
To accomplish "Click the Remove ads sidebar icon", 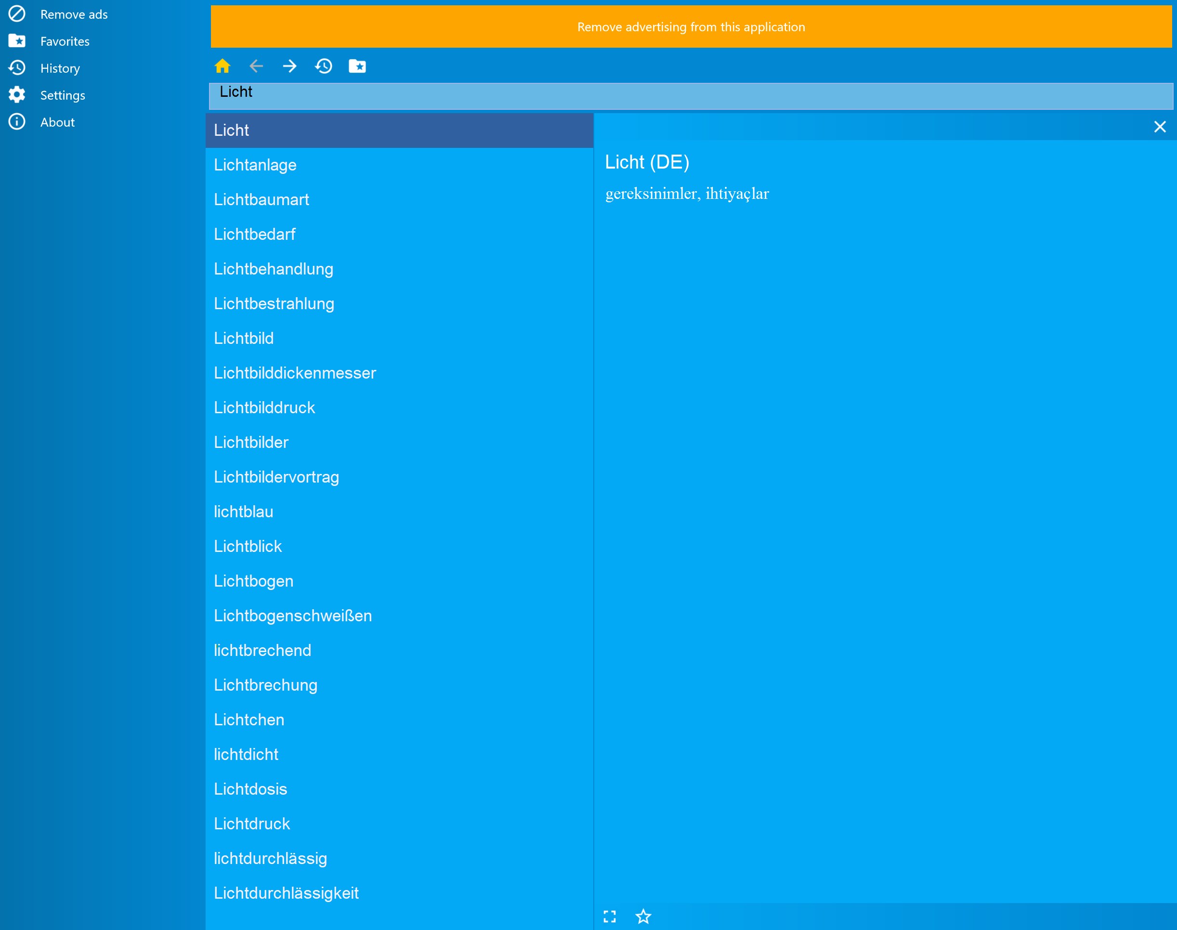I will click(x=17, y=14).
